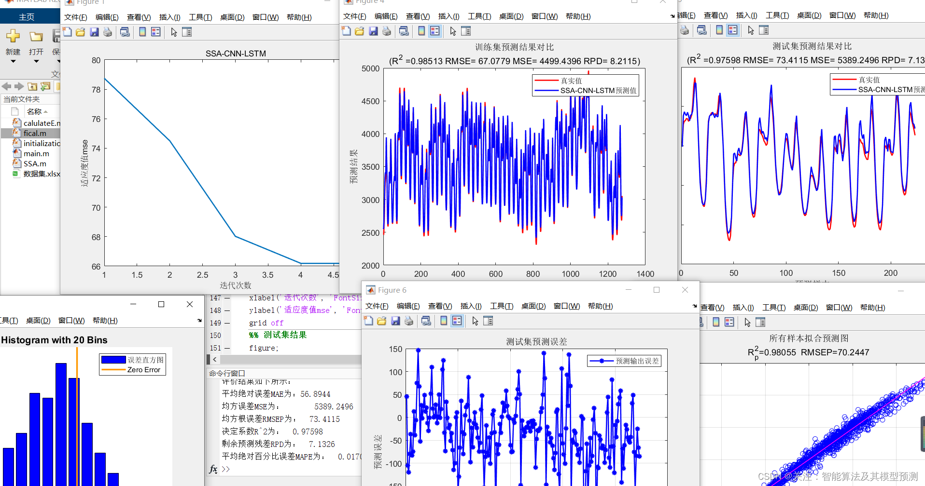Select fical.m in current folder list

35,133
